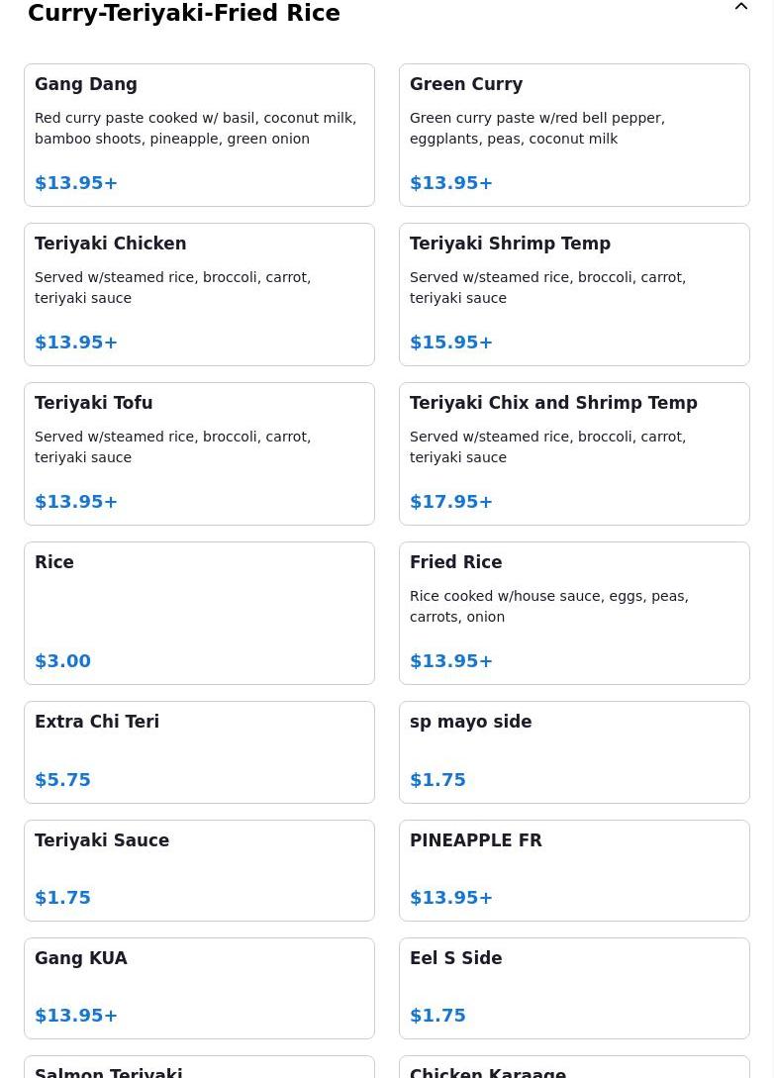This screenshot has height=1078, width=774.
Task: Open Teriyaki Shrimp Temp item
Action: (x=574, y=294)
